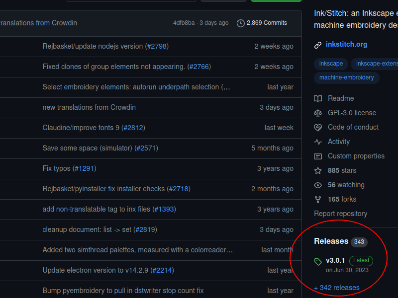The height and width of the screenshot is (298, 398).
Task: Open the Code of conduct link
Action: coord(353,127)
